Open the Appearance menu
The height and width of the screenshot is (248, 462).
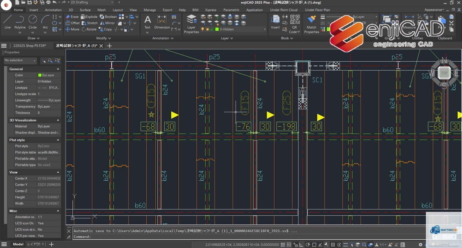[x=434, y=10]
